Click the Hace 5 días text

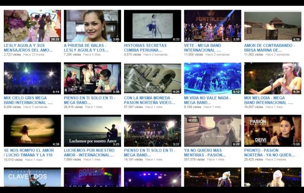92,55
